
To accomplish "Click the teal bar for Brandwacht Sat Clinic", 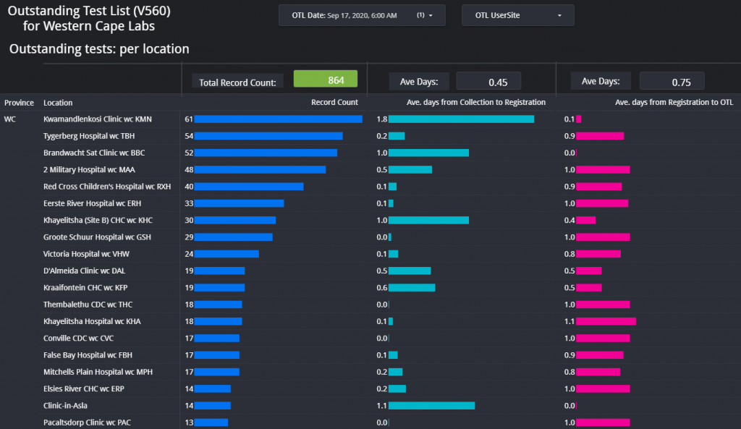I will click(x=428, y=153).
